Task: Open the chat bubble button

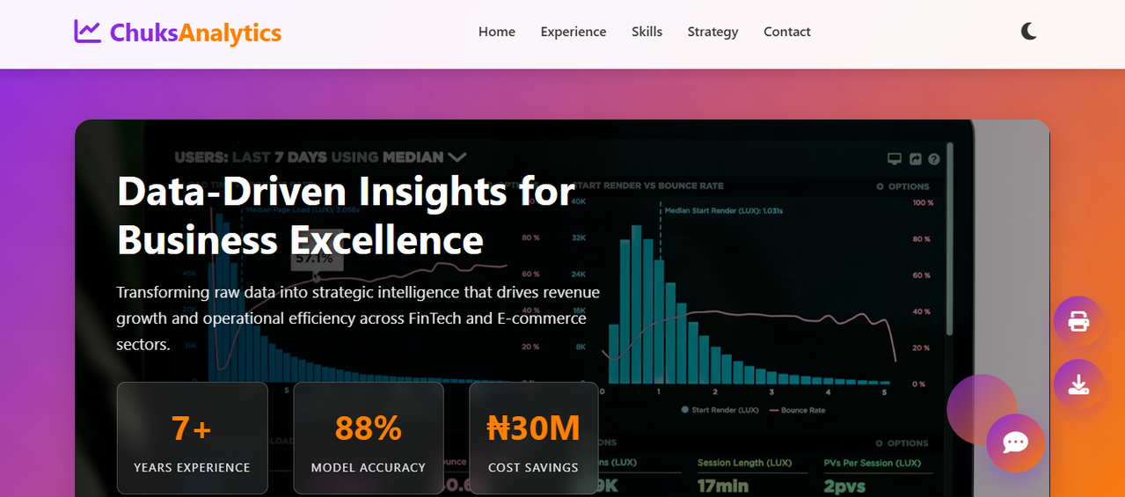Action: click(1015, 442)
